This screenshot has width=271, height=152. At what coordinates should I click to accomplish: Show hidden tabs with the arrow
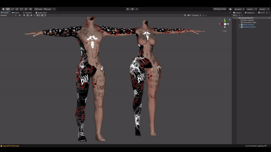(x=264, y=12)
